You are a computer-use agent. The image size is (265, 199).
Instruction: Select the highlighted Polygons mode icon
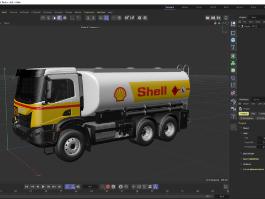(59, 18)
